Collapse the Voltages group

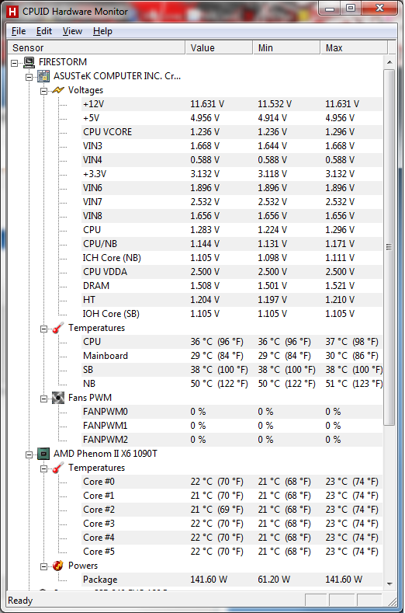pyautogui.click(x=43, y=91)
